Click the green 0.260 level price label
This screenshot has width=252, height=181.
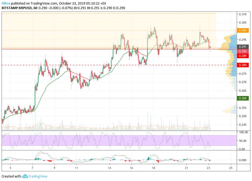243,98
